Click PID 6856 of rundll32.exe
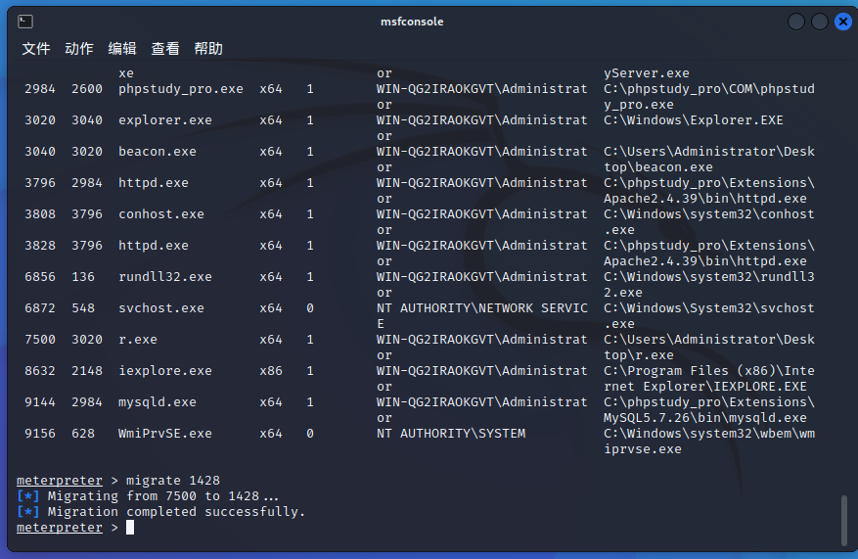 (x=40, y=276)
